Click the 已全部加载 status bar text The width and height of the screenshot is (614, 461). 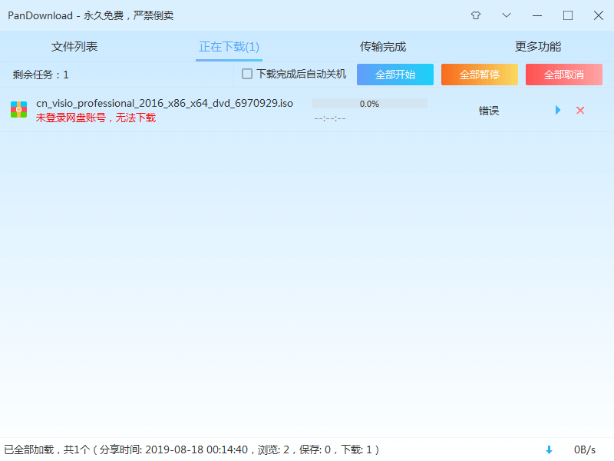(191, 449)
